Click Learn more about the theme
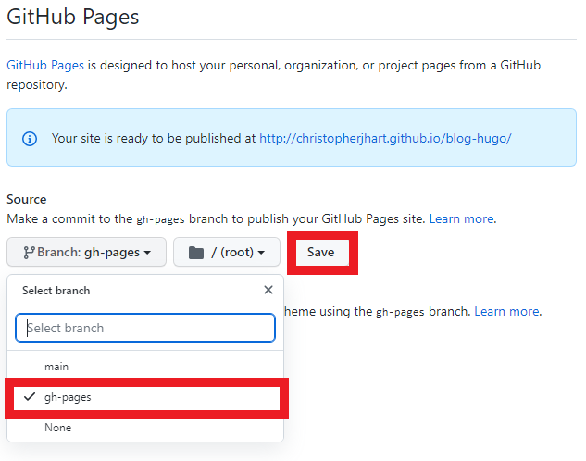This screenshot has width=586, height=461. click(506, 312)
